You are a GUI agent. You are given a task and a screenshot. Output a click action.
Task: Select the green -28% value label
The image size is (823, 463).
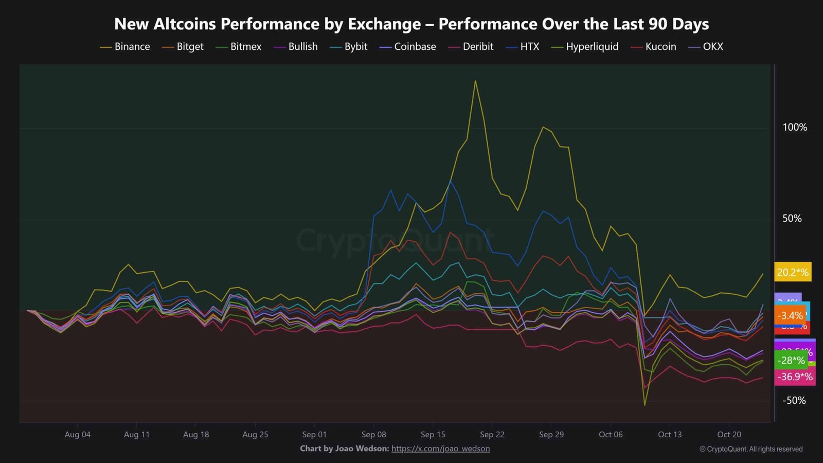791,360
